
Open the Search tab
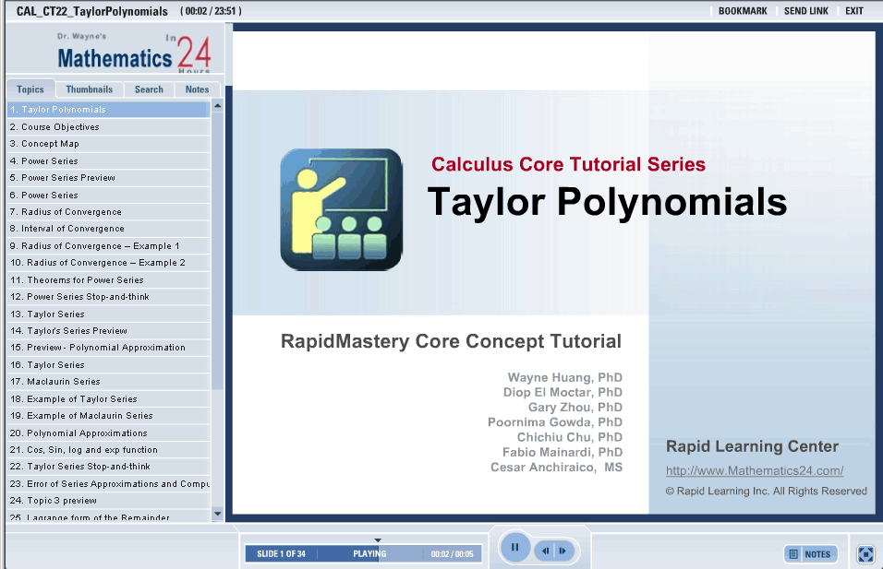[x=149, y=89]
